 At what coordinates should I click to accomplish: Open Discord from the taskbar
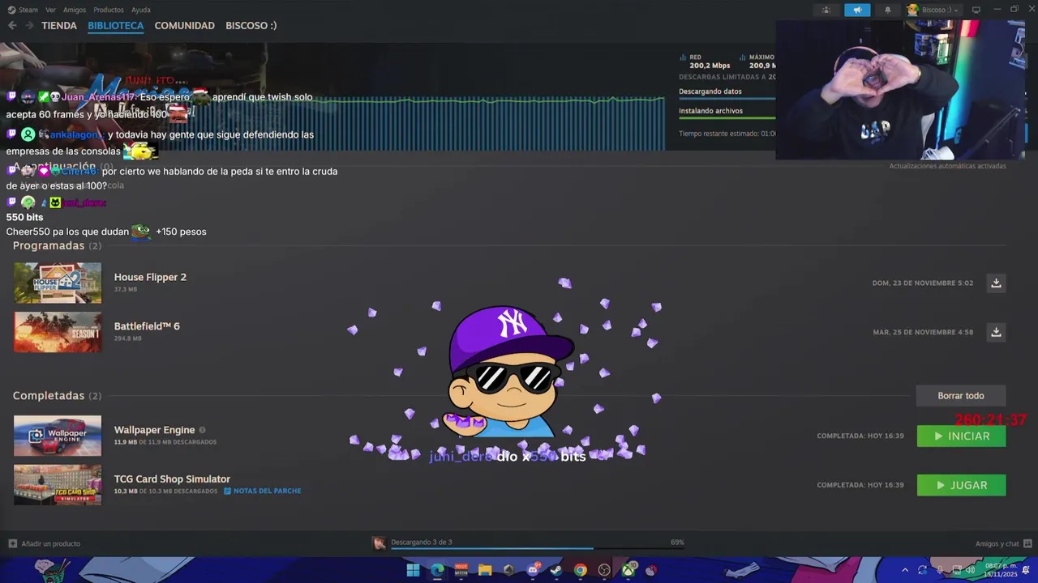[x=533, y=570]
